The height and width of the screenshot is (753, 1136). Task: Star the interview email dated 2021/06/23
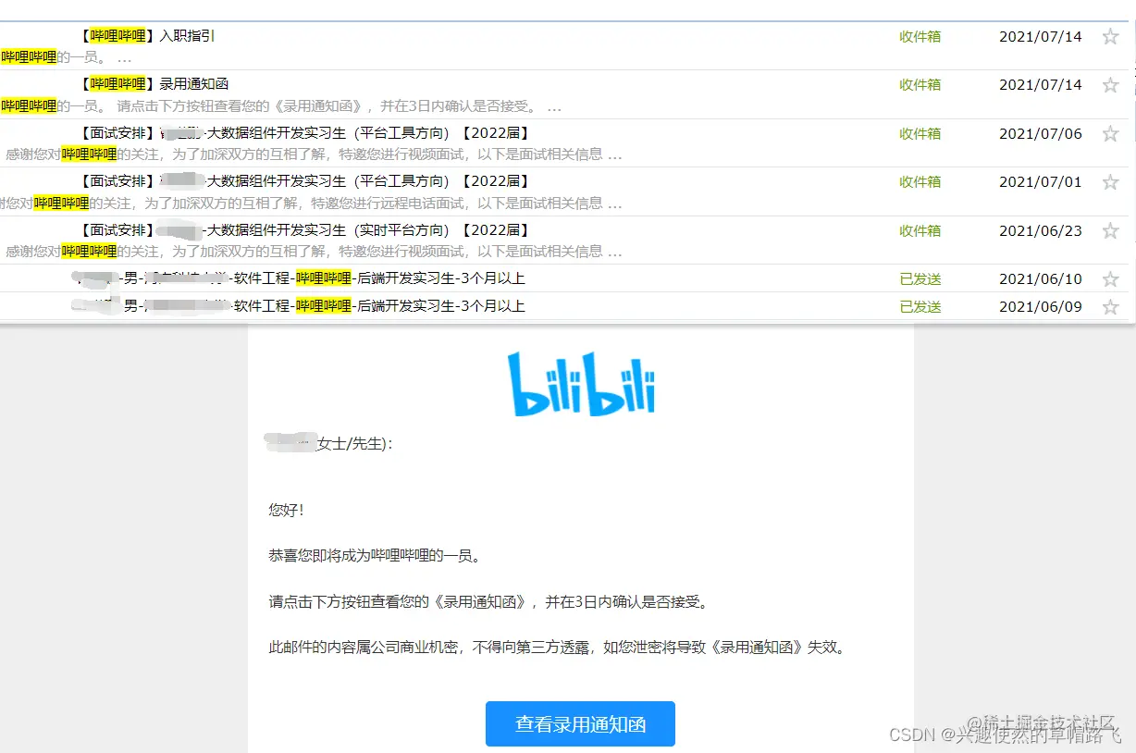pos(1110,231)
